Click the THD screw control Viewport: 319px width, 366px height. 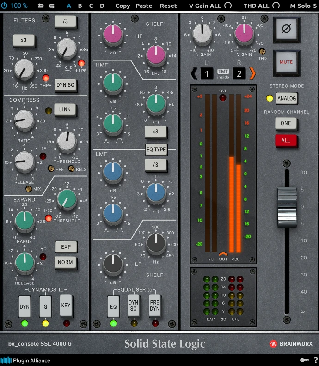click(x=262, y=51)
